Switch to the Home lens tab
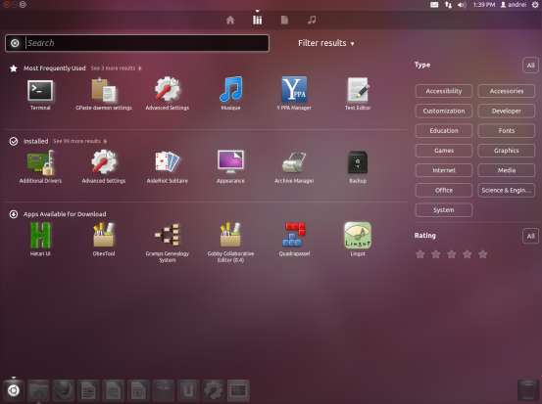The width and height of the screenshot is (542, 404). (x=230, y=20)
